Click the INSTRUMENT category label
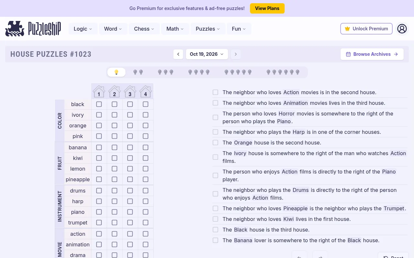This screenshot has height=258, width=414. tap(60, 206)
